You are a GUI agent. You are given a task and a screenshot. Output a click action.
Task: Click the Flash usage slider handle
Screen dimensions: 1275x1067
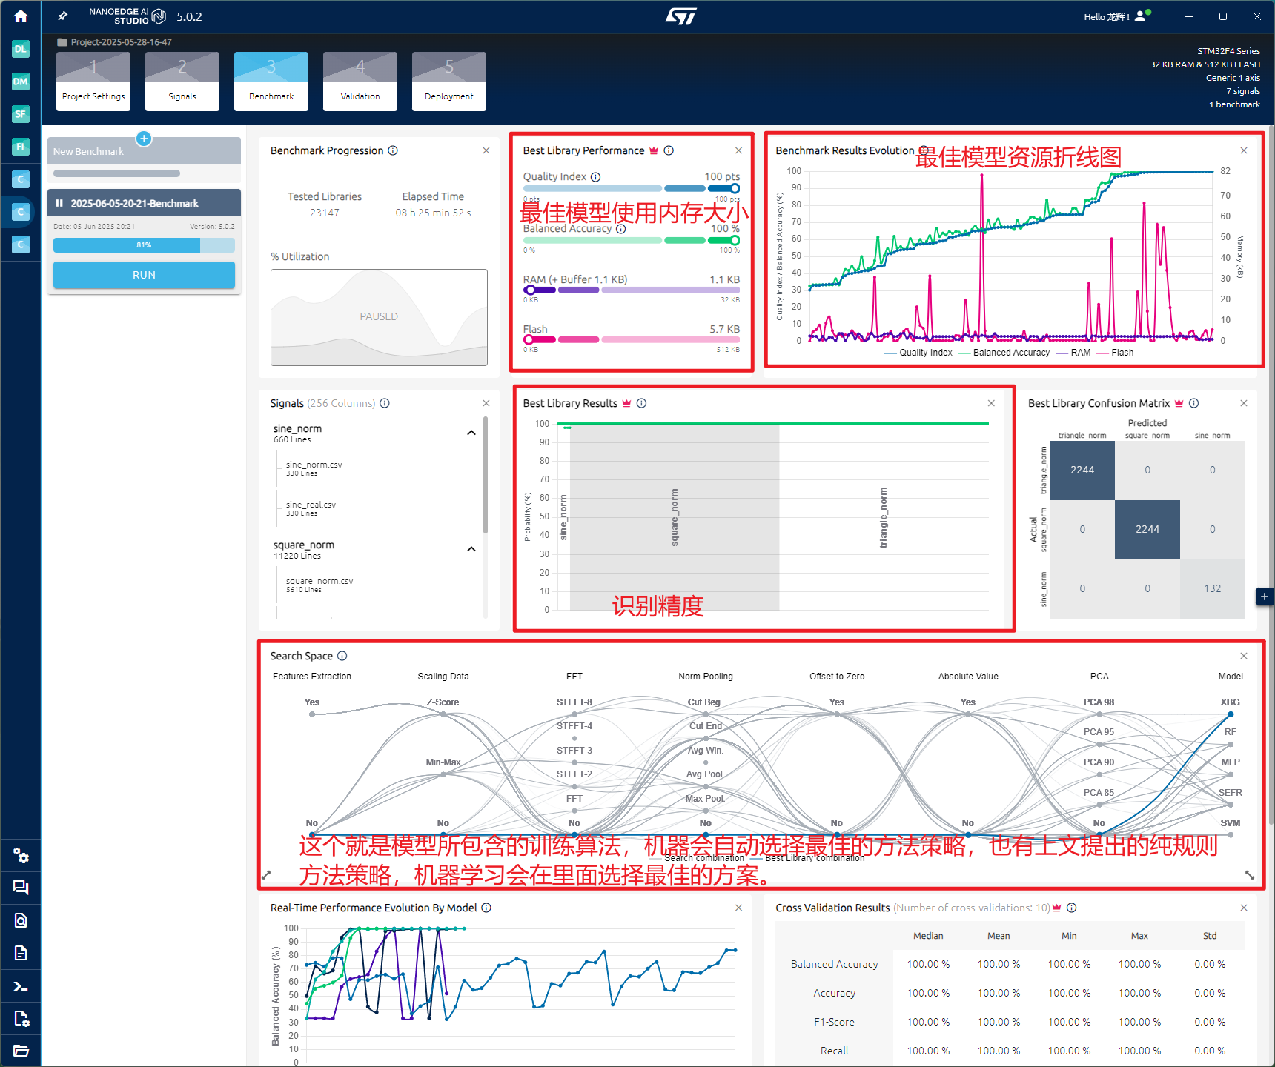point(529,339)
